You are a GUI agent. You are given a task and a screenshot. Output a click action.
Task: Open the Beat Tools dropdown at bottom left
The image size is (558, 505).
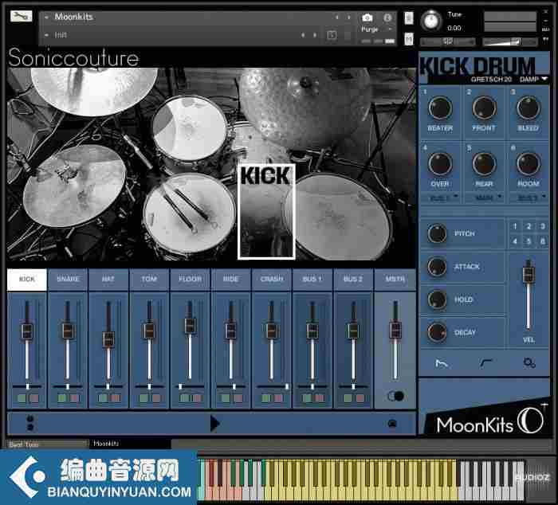click(x=47, y=444)
